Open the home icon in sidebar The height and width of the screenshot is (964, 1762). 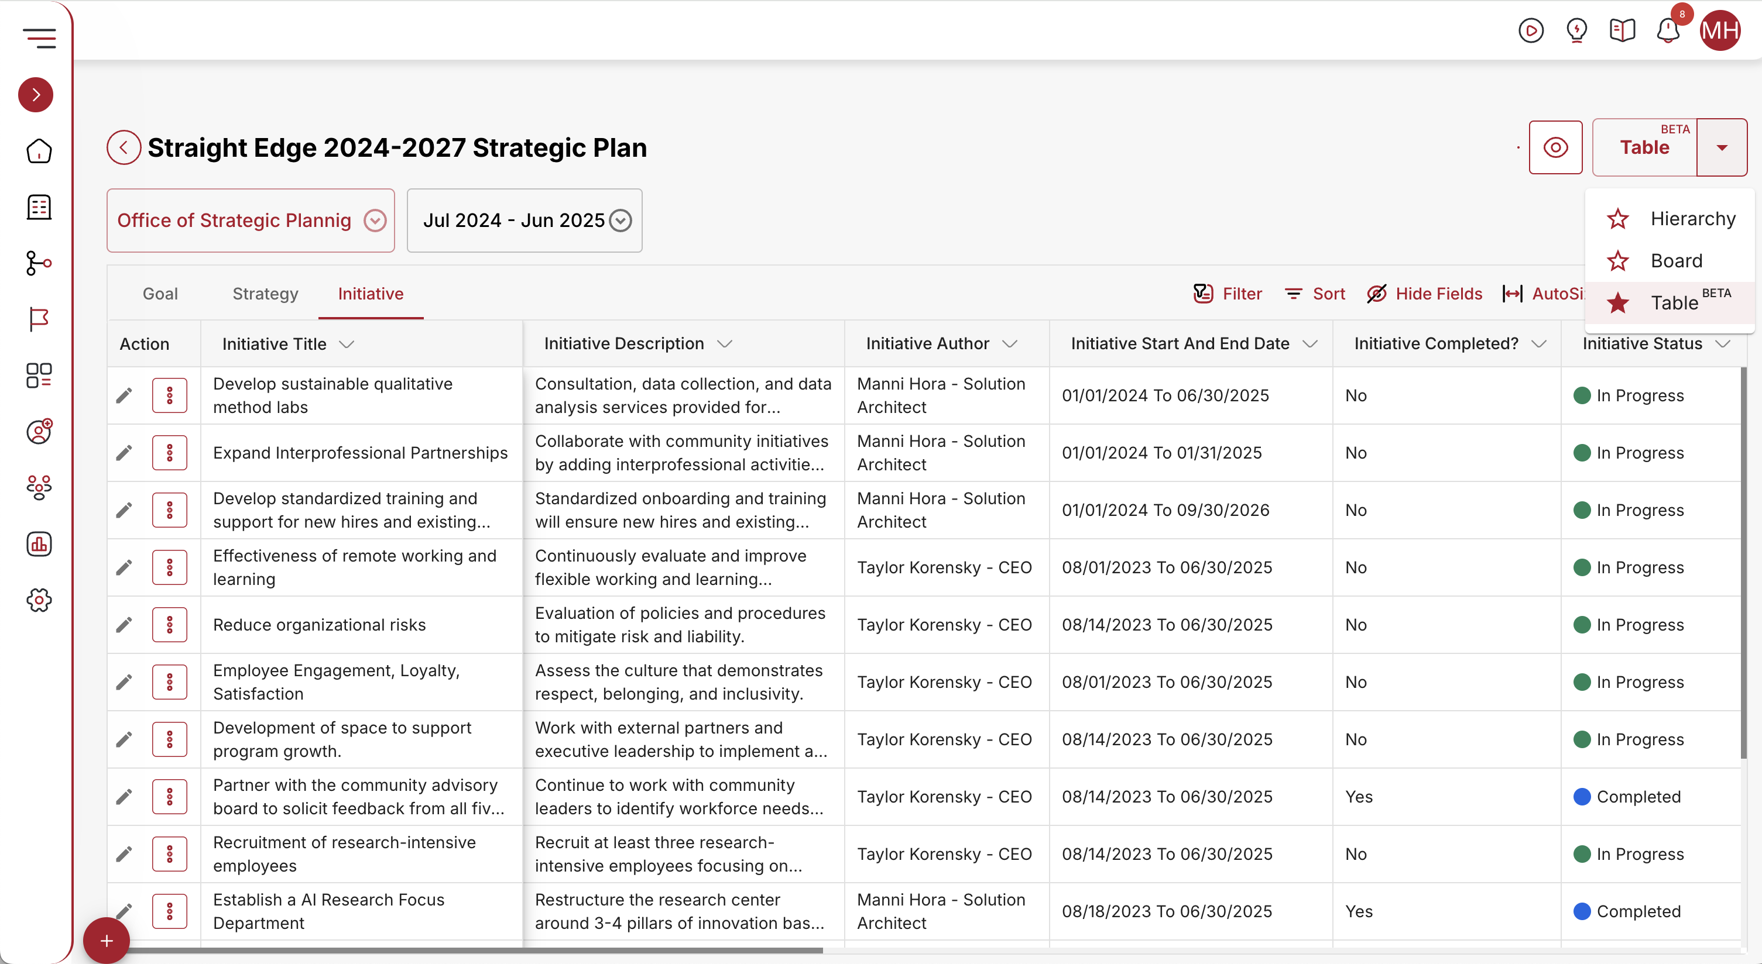(x=39, y=151)
